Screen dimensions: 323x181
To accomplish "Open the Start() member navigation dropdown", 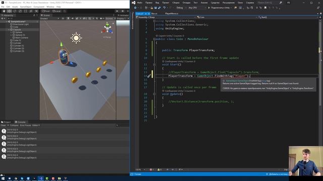I will (x=288, y=17).
